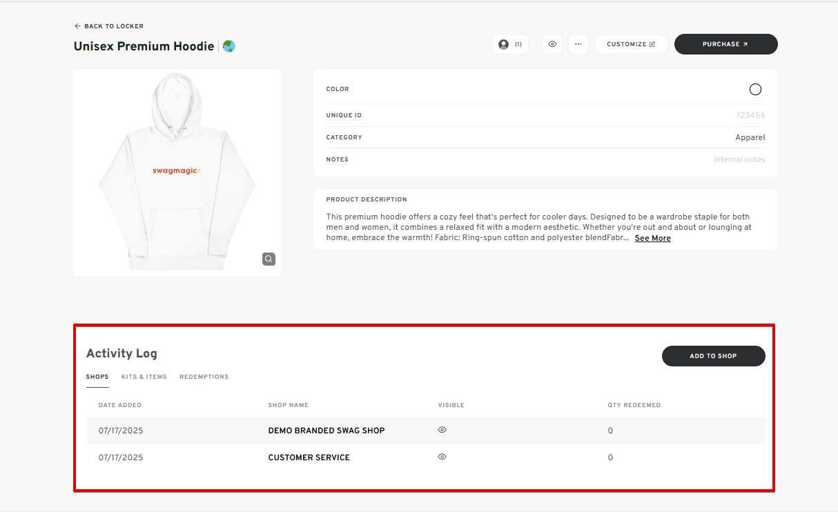Click the Customize button
The image size is (838, 512).
[631, 44]
